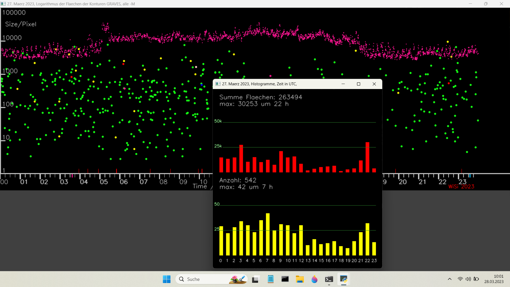The width and height of the screenshot is (510, 287).
Task: Close the Histogramme window
Action: 374,84
